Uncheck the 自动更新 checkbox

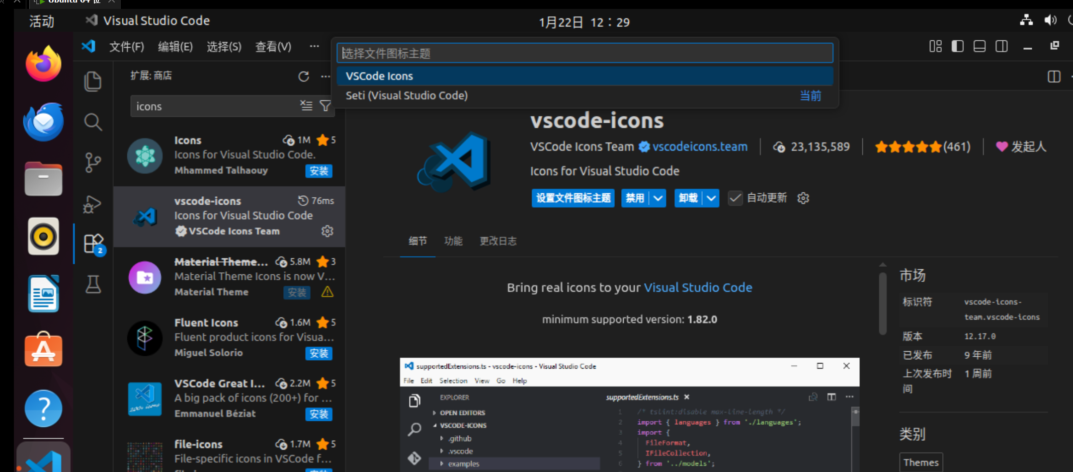[x=735, y=198]
